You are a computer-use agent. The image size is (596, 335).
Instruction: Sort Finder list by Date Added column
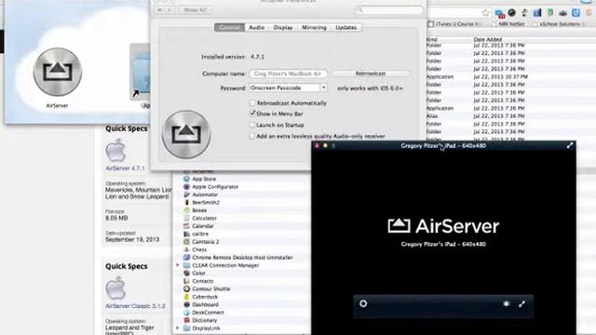pos(488,39)
